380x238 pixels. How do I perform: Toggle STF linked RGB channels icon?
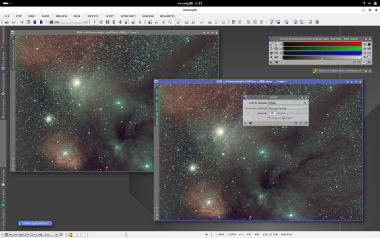(271, 44)
